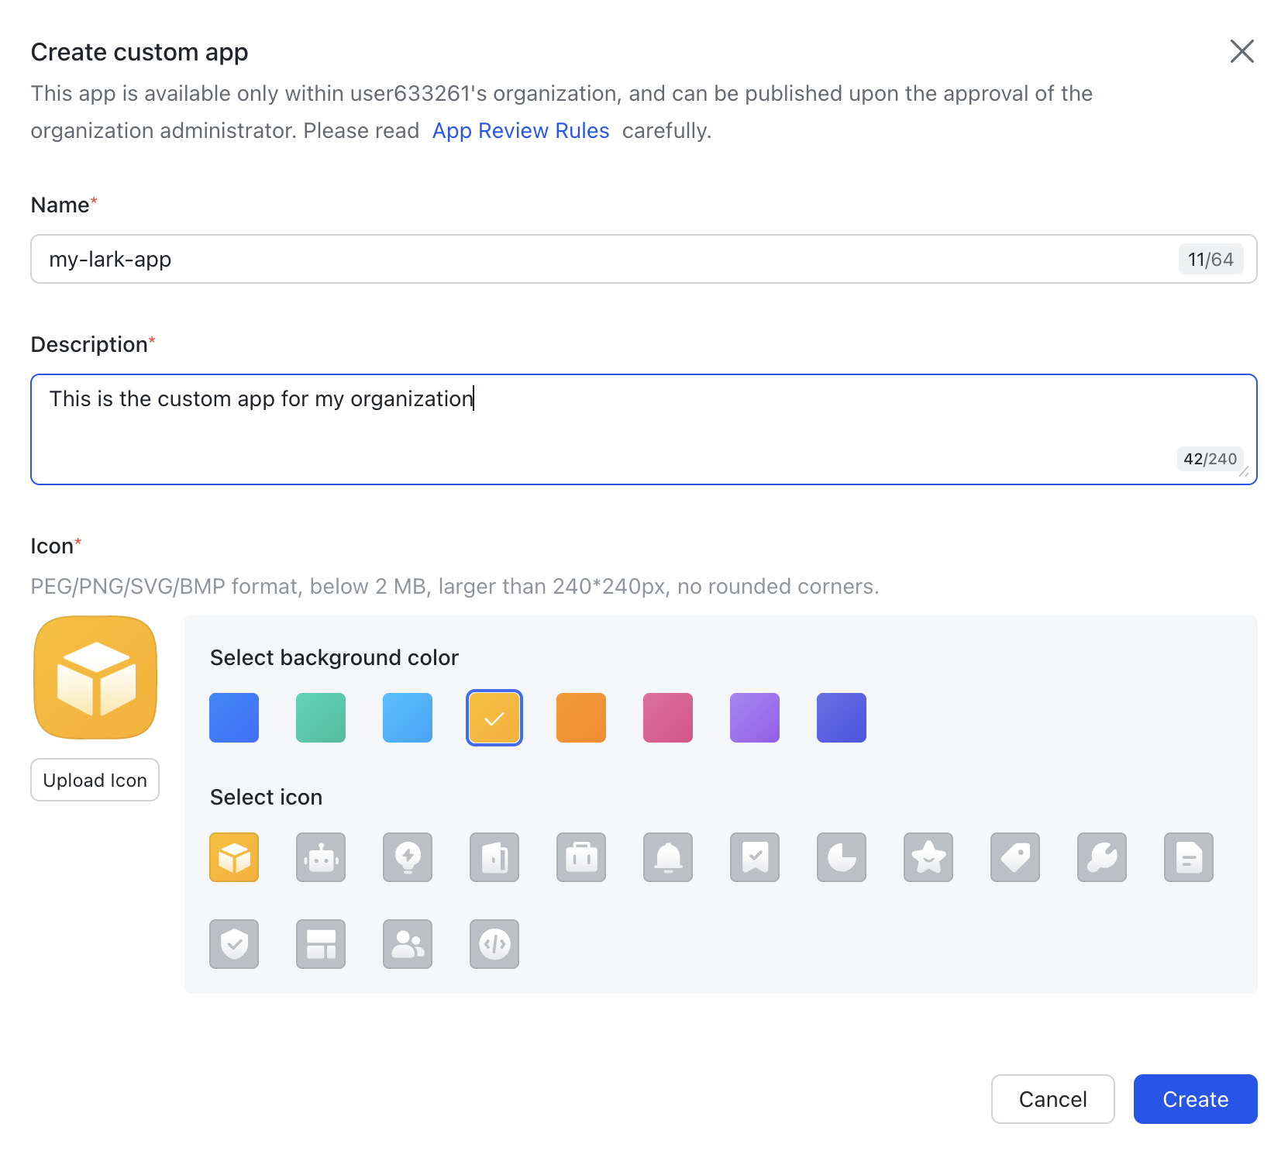Select the green background color
Viewport: 1288px width, 1158px height.
click(x=321, y=718)
